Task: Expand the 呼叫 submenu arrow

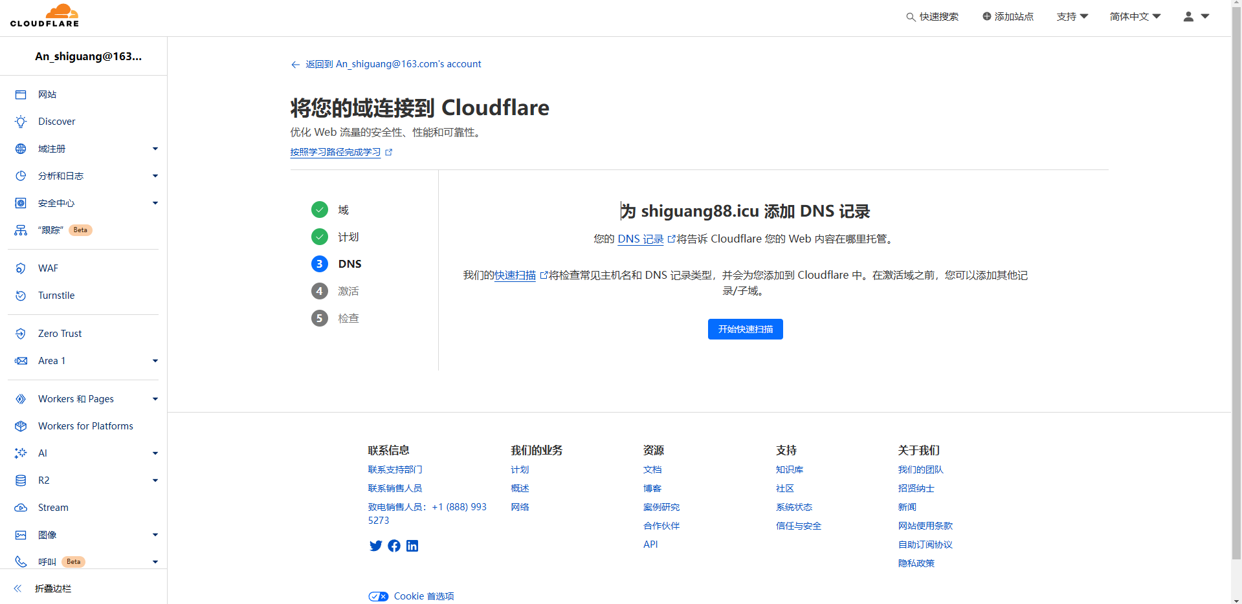Action: pyautogui.click(x=155, y=562)
